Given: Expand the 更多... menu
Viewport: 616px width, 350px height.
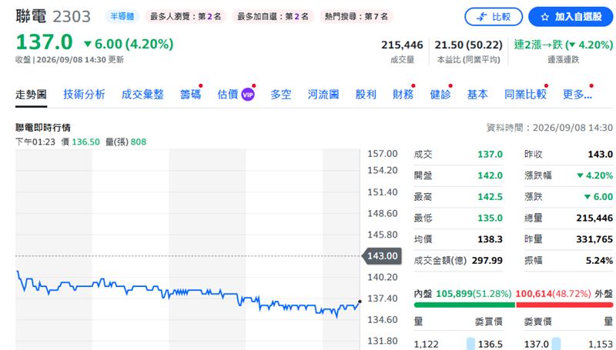Looking at the screenshot, I should (x=577, y=95).
